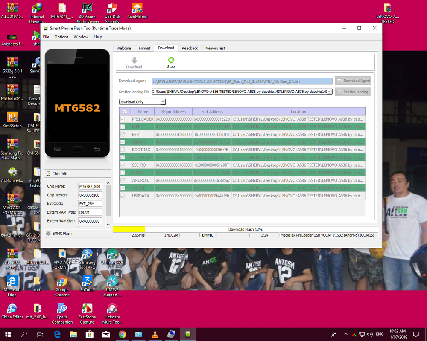Toggle the select-all header checkbox
This screenshot has height=341, width=427.
point(125,112)
